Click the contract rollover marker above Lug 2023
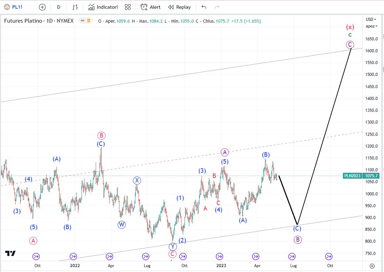 pyautogui.click(x=292, y=257)
